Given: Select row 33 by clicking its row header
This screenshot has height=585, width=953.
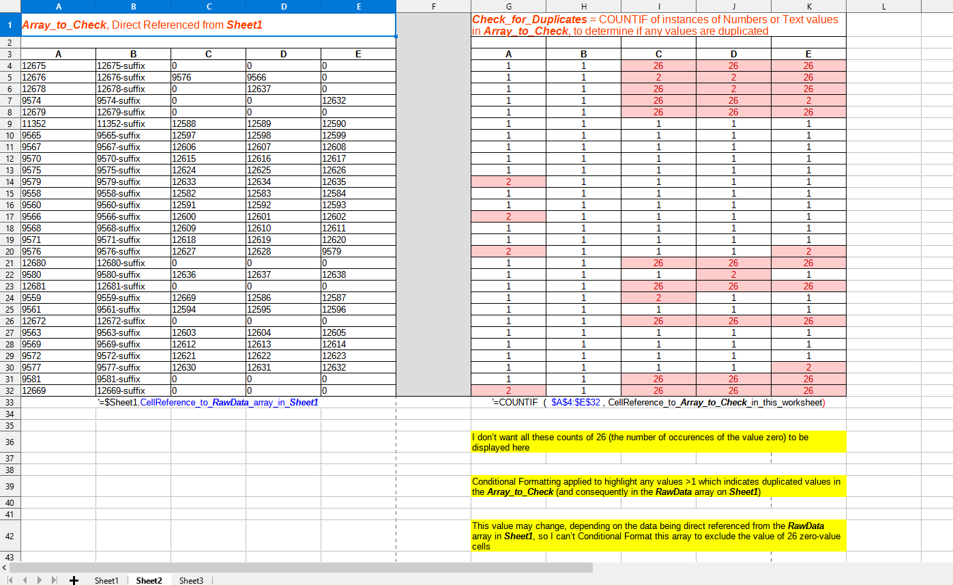Looking at the screenshot, I should (x=10, y=403).
